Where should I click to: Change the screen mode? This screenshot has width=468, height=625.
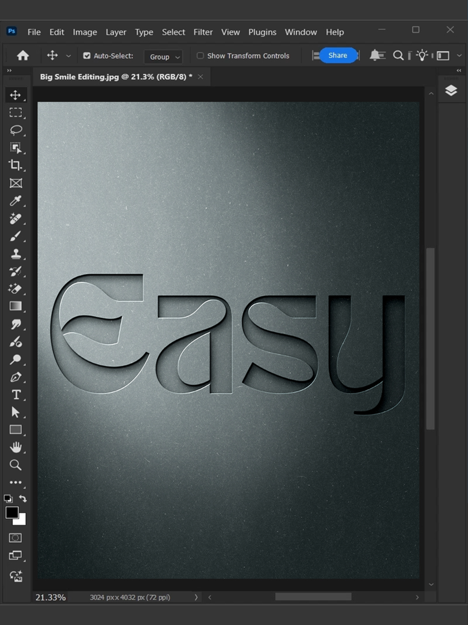16,555
